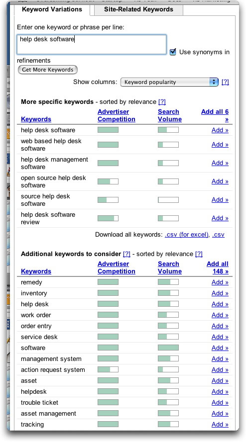Image resolution: width=246 pixels, height=442 pixels.
Task: Click inside the keyword entry text box
Action: pyautogui.click(x=92, y=45)
